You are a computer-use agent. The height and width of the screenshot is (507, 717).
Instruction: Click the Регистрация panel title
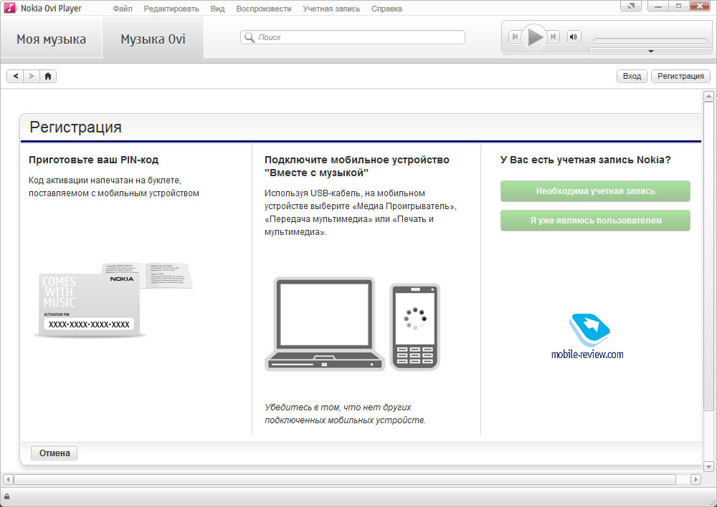pos(75,127)
